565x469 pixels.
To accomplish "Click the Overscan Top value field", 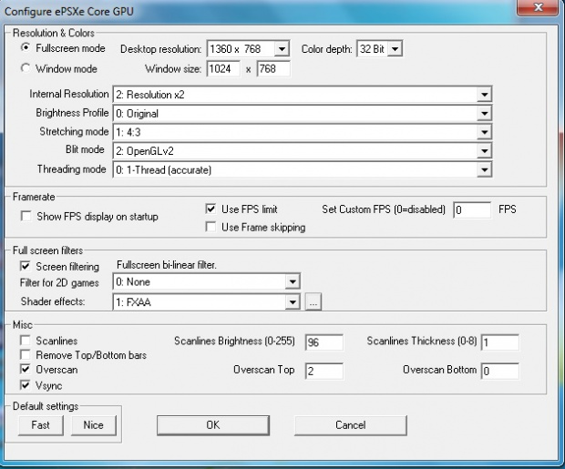I will tap(324, 371).
